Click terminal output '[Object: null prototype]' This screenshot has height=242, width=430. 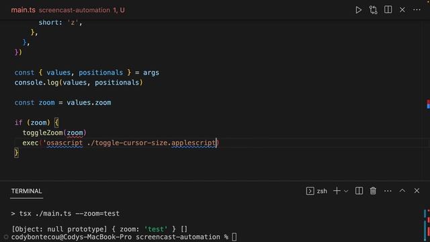tap(59, 229)
